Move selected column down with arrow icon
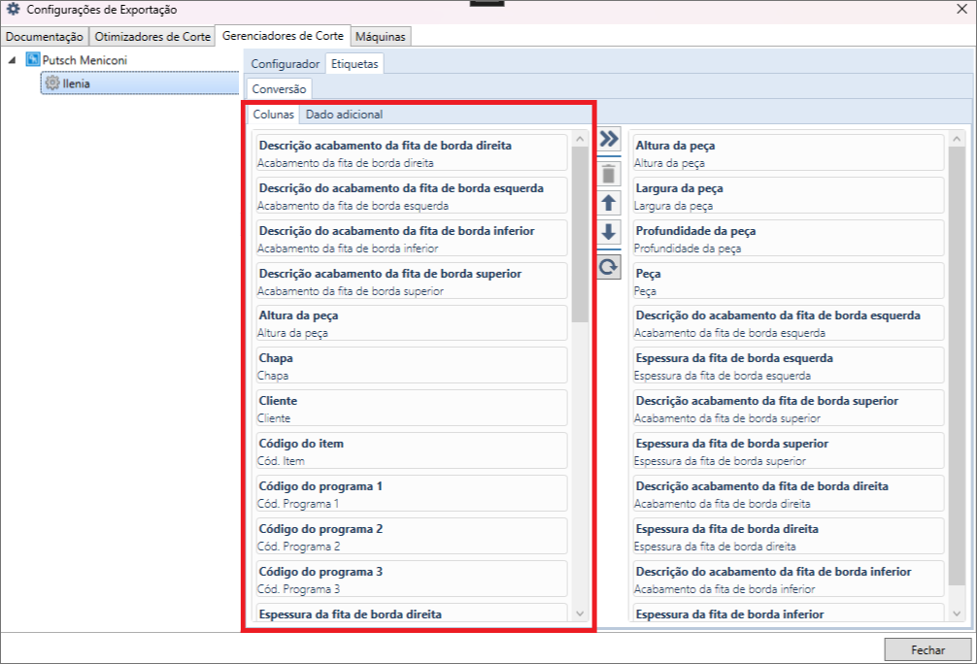The height and width of the screenshot is (664, 977). tap(609, 232)
